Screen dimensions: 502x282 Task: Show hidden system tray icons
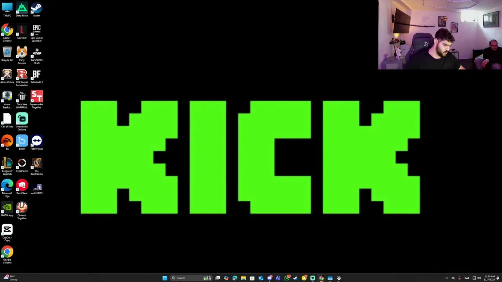click(x=447, y=278)
